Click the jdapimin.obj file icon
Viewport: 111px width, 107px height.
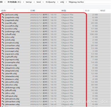pyautogui.click(x=3, y=68)
